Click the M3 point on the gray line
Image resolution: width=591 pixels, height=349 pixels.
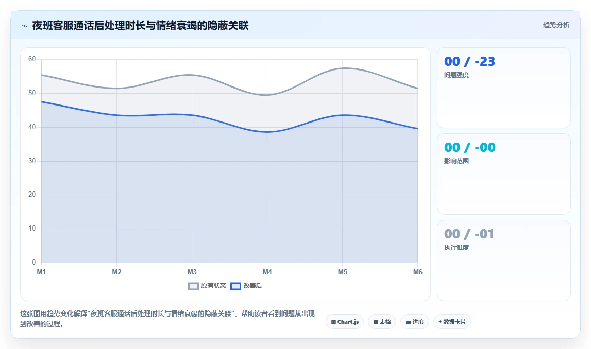pyautogui.click(x=192, y=75)
